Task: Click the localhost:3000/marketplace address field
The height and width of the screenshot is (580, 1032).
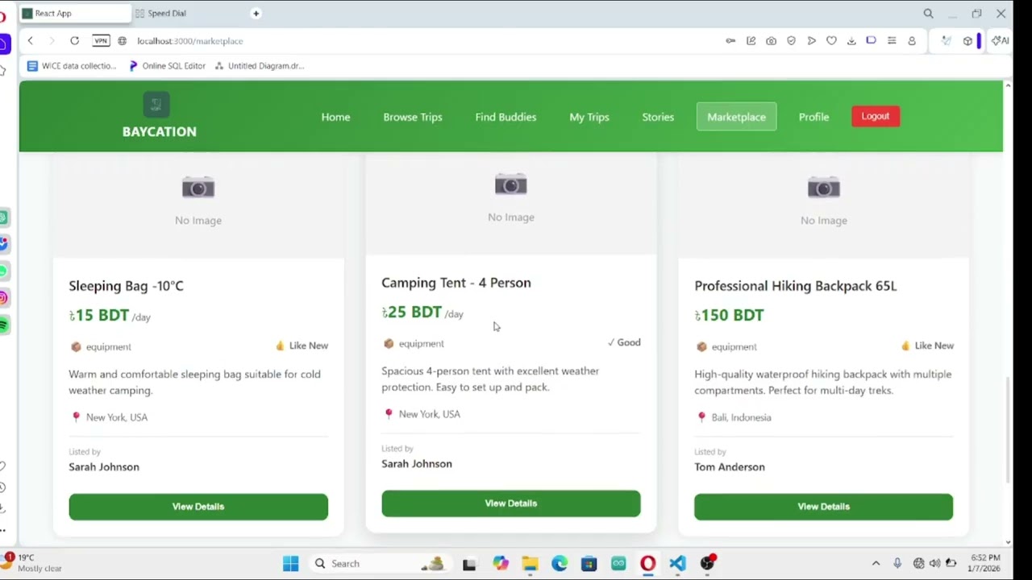Action: (189, 41)
